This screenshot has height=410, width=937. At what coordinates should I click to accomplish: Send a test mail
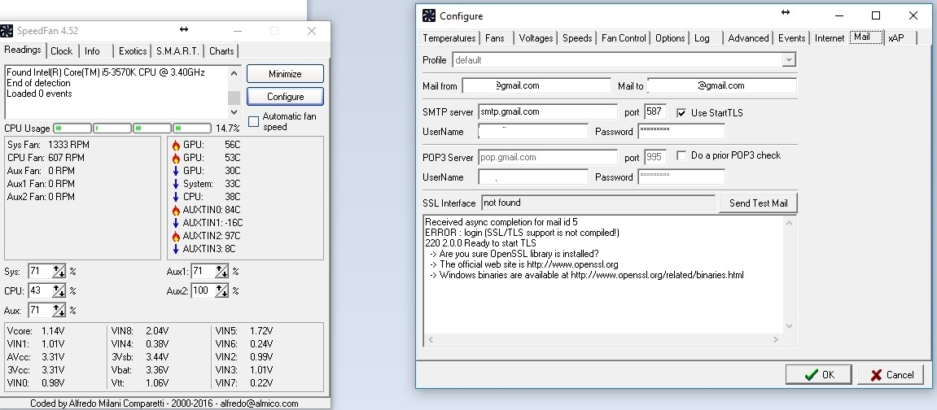tap(759, 203)
